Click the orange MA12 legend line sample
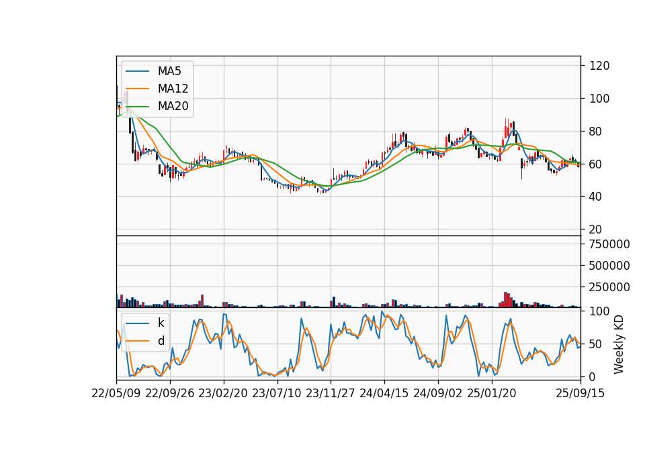Screen dimensions: 645x463 [137, 89]
